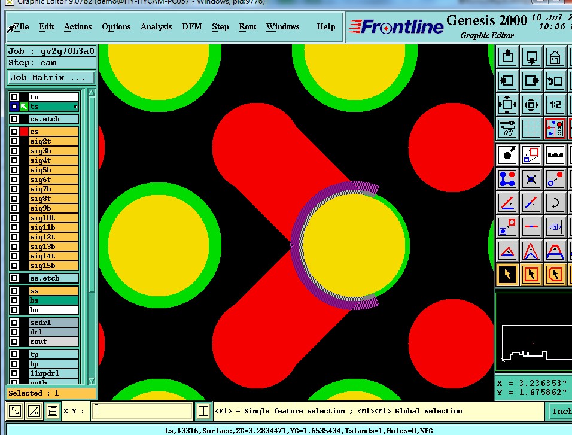
Task: Click the red-highlighted traffic light layer icon
Action: click(555, 129)
